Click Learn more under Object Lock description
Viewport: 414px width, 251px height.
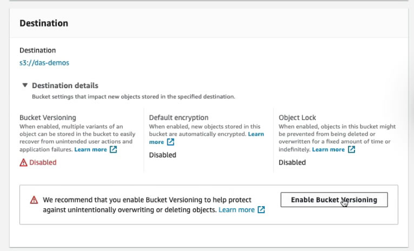pos(328,149)
